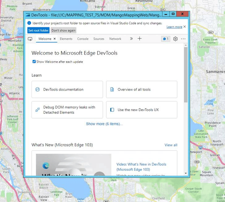The width and height of the screenshot is (225, 202).
Task: Click the Welcome to Microsoft Edge DevTools heading
Action: (75, 53)
